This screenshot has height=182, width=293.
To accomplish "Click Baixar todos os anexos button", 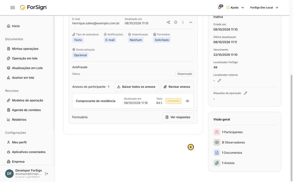I will [x=137, y=87].
